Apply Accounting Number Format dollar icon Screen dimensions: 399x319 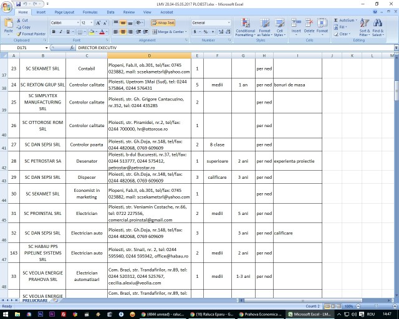click(x=195, y=32)
